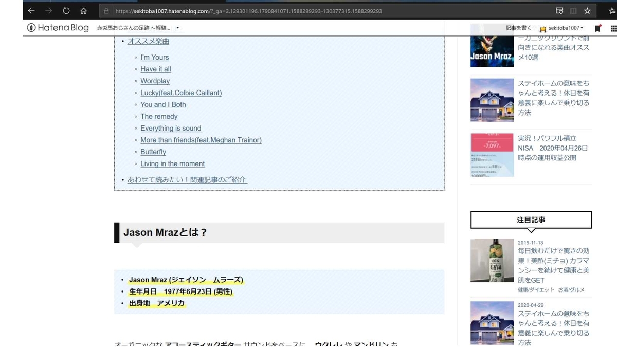Click the lock icon in the address bar

(x=106, y=11)
